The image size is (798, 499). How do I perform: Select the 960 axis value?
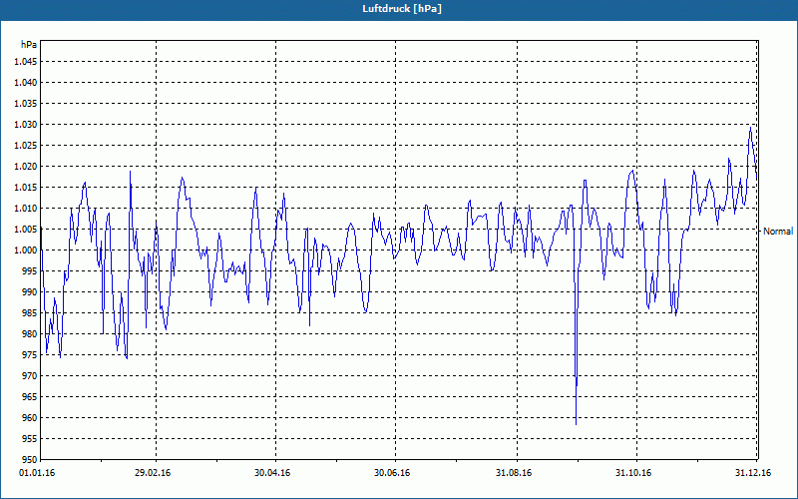point(30,417)
